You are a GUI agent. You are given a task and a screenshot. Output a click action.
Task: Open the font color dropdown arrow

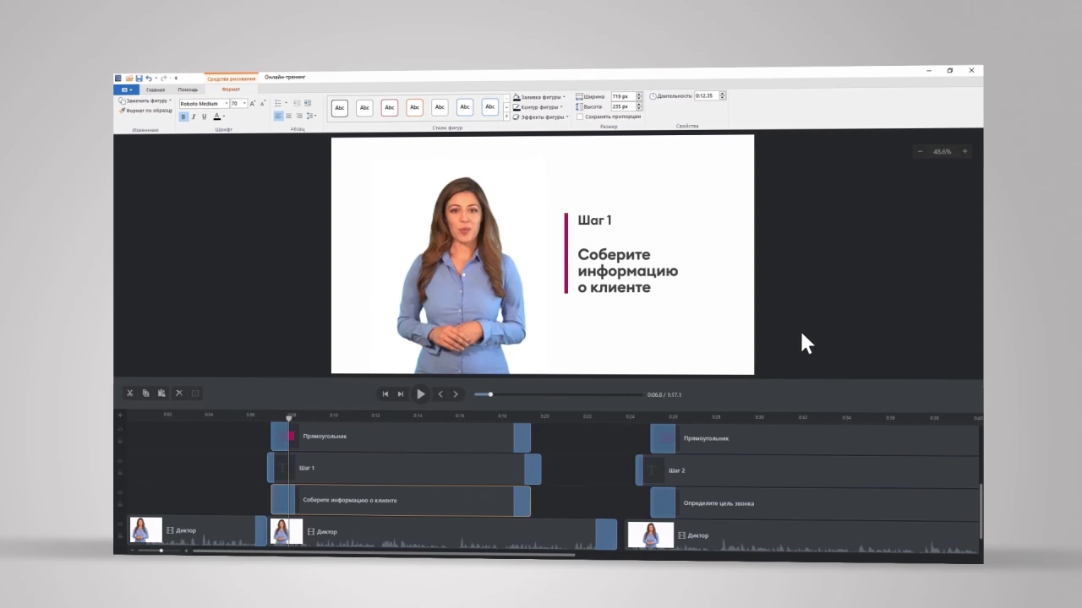click(224, 117)
